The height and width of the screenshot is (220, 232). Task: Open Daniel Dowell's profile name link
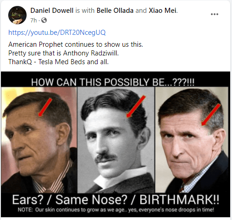(52, 11)
